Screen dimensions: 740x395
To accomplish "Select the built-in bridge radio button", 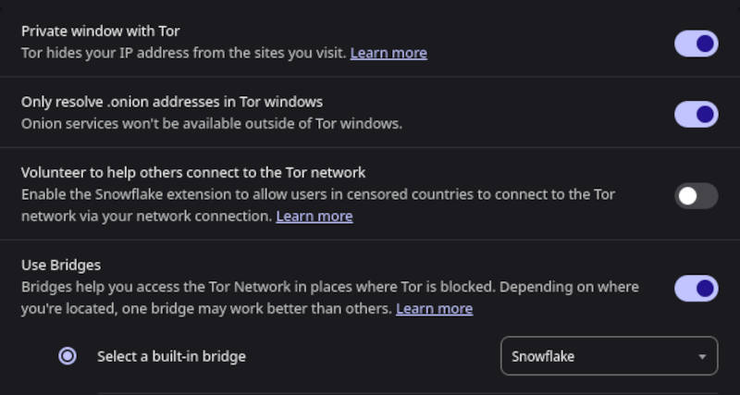I will click(68, 356).
